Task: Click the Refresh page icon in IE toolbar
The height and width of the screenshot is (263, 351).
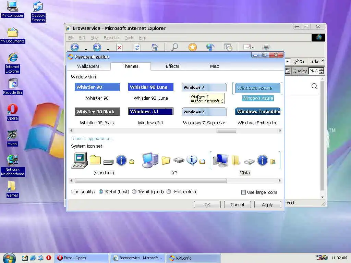Action: click(x=137, y=47)
